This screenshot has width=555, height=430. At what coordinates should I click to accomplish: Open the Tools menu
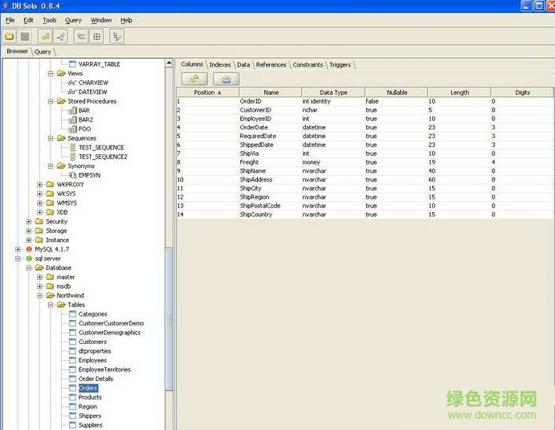50,20
